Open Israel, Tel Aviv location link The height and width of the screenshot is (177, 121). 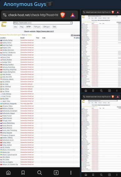coord(7,96)
